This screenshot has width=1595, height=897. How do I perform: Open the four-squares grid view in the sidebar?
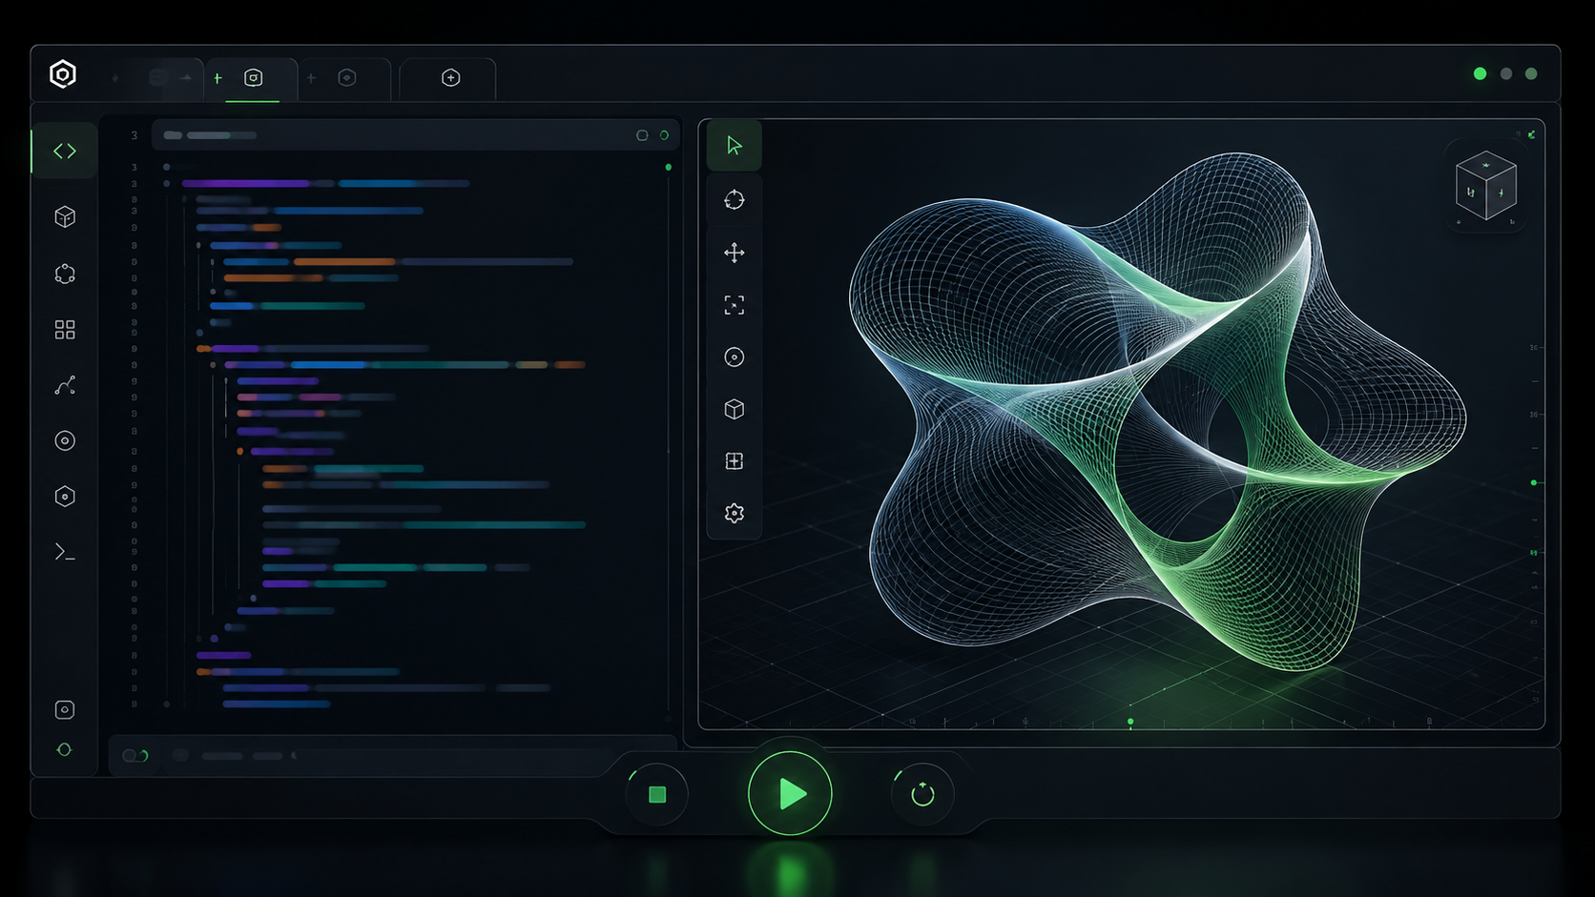tap(65, 330)
